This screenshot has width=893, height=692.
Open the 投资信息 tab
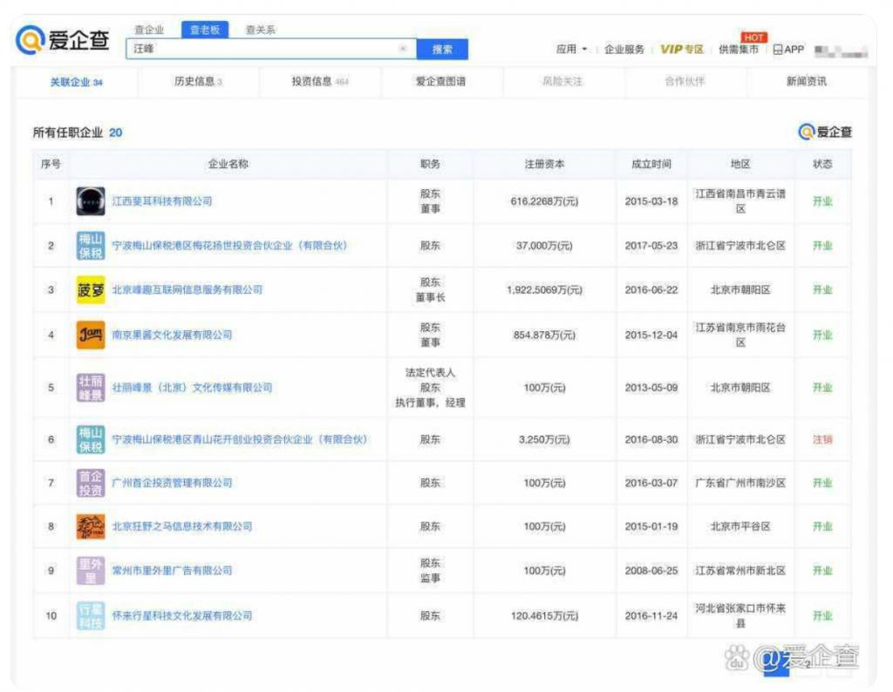coord(320,82)
